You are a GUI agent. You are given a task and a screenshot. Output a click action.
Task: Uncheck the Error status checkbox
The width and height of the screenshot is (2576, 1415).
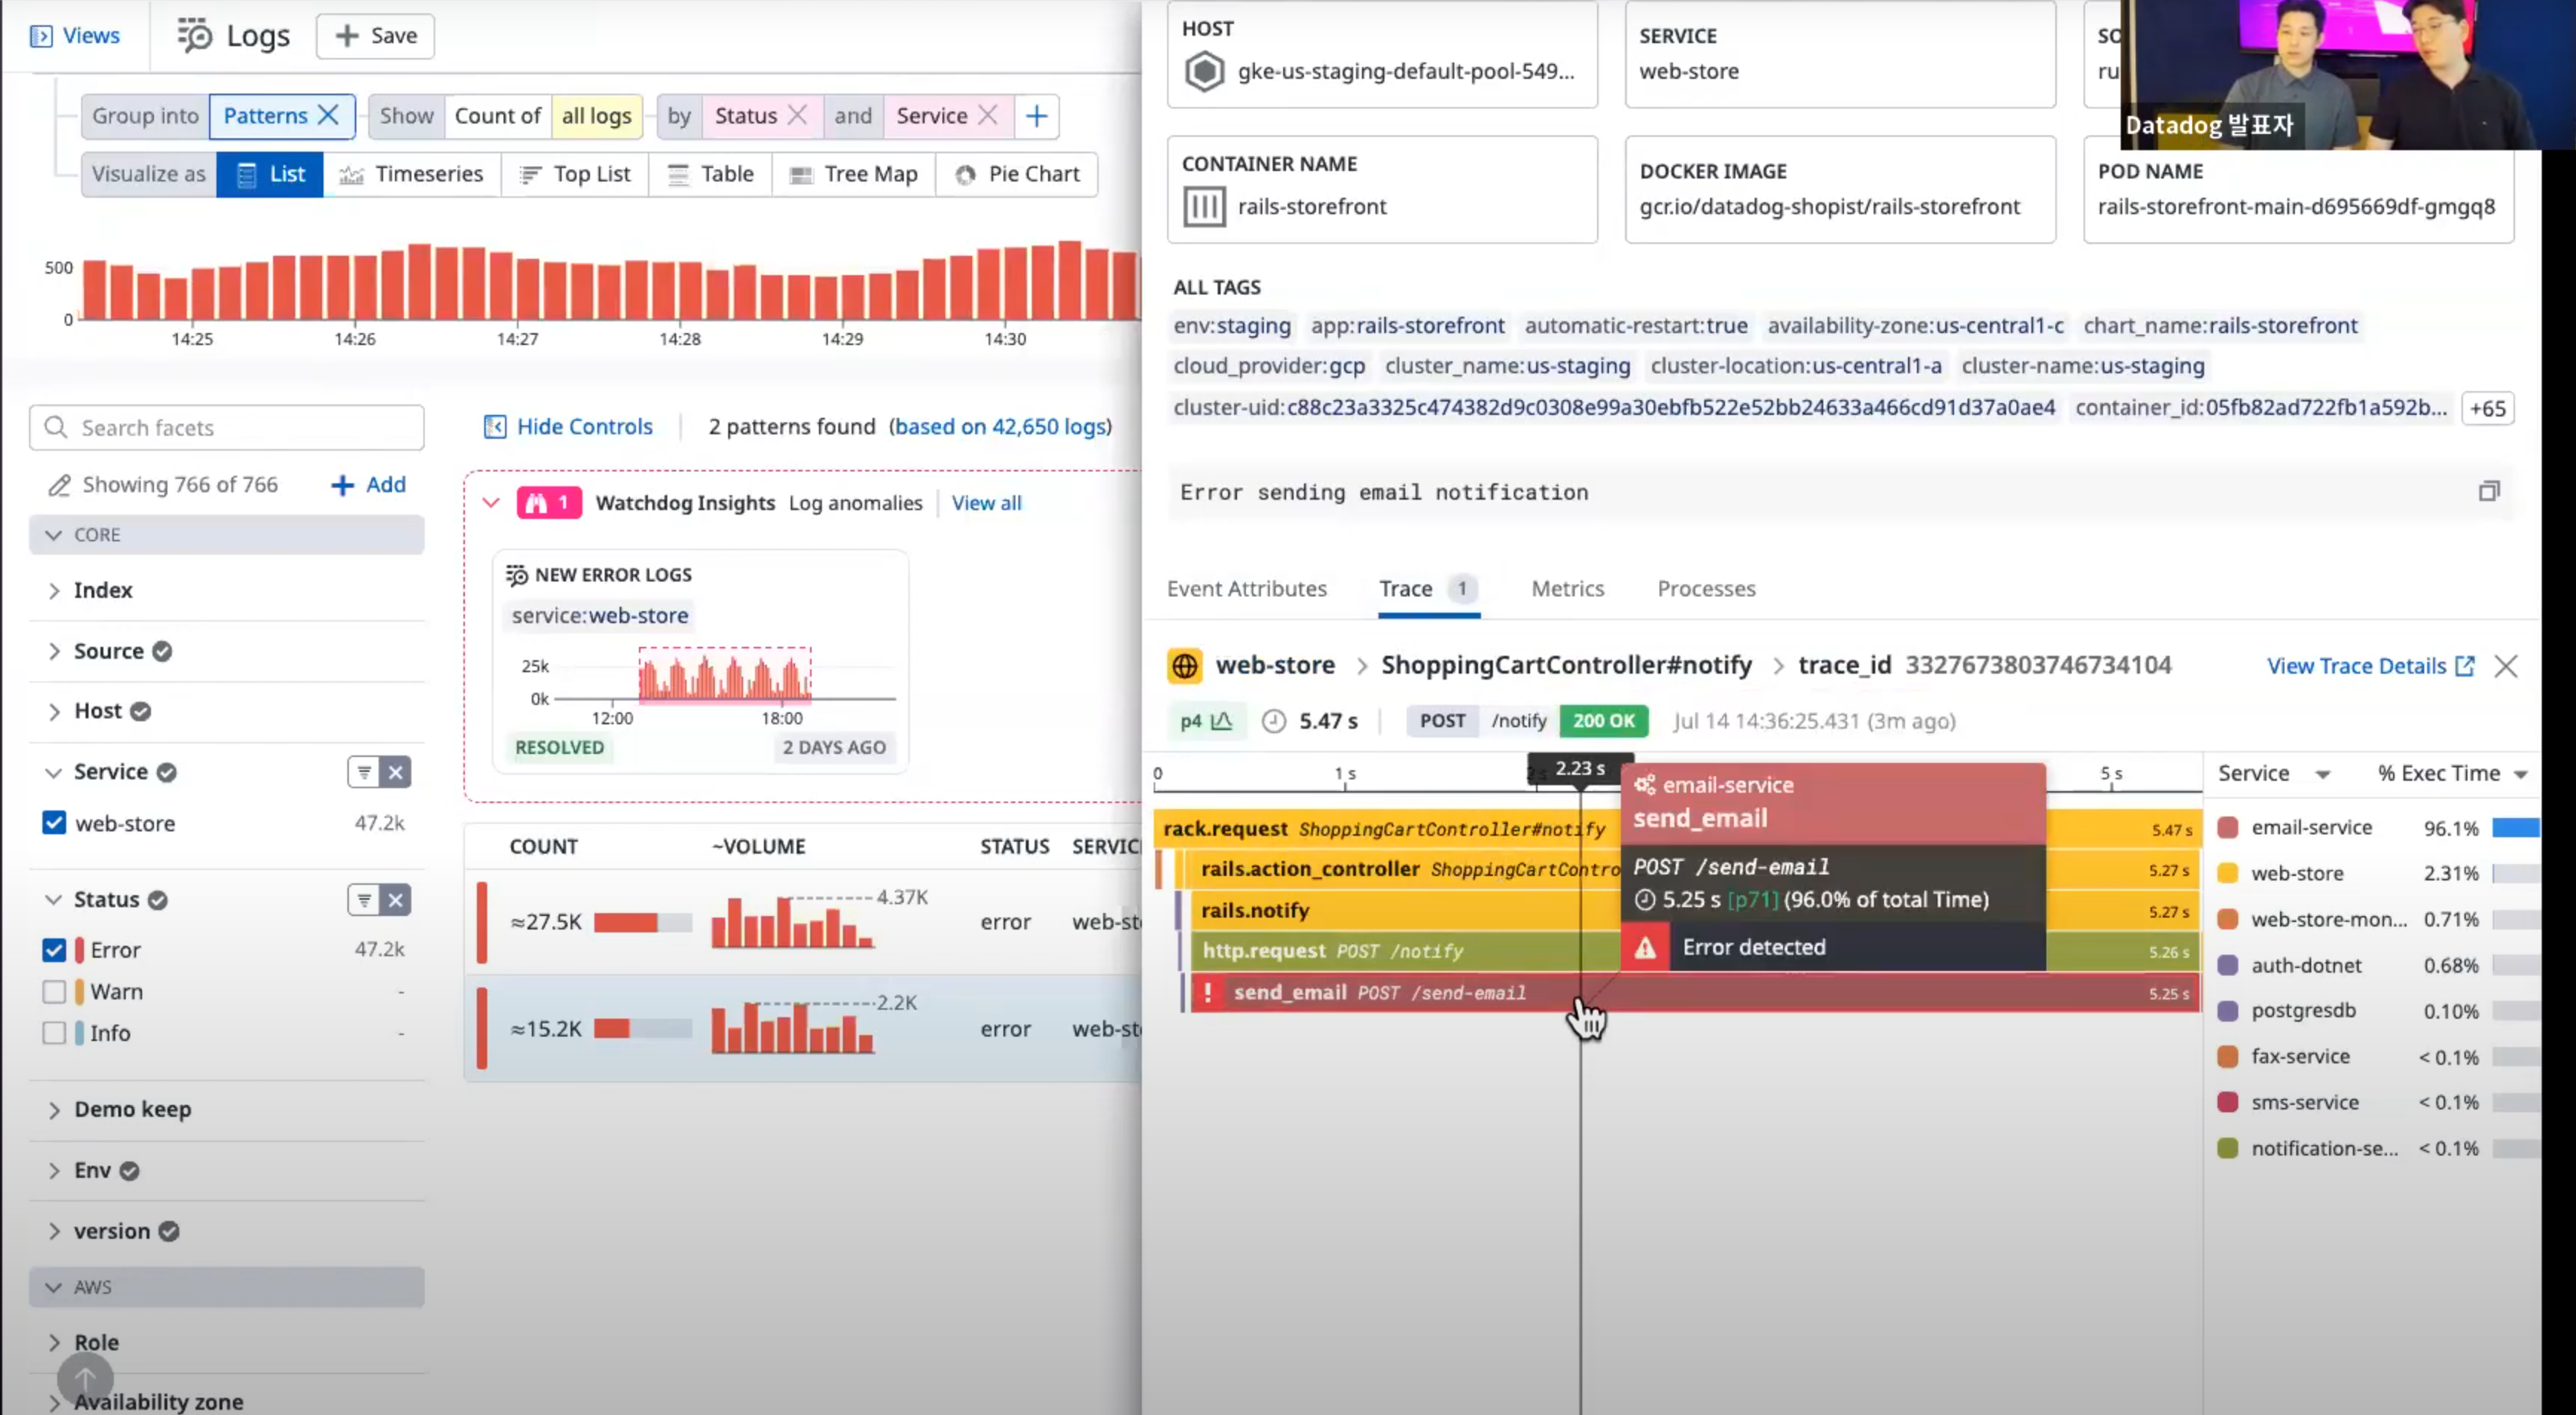54,950
